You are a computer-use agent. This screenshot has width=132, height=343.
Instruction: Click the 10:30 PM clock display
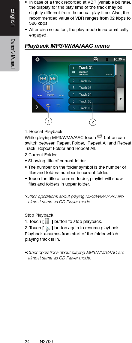(x=119, y=59)
